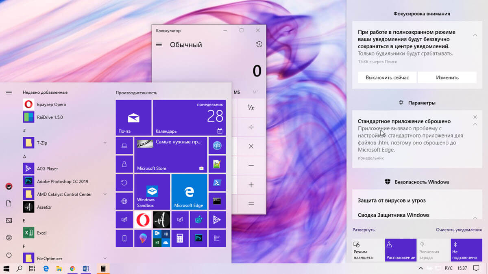Collapse the Фокусировка внимания notification chevron
The width and height of the screenshot is (488, 274).
click(x=475, y=35)
